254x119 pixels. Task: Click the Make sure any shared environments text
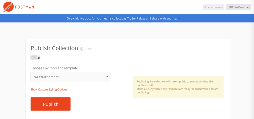[177, 91]
